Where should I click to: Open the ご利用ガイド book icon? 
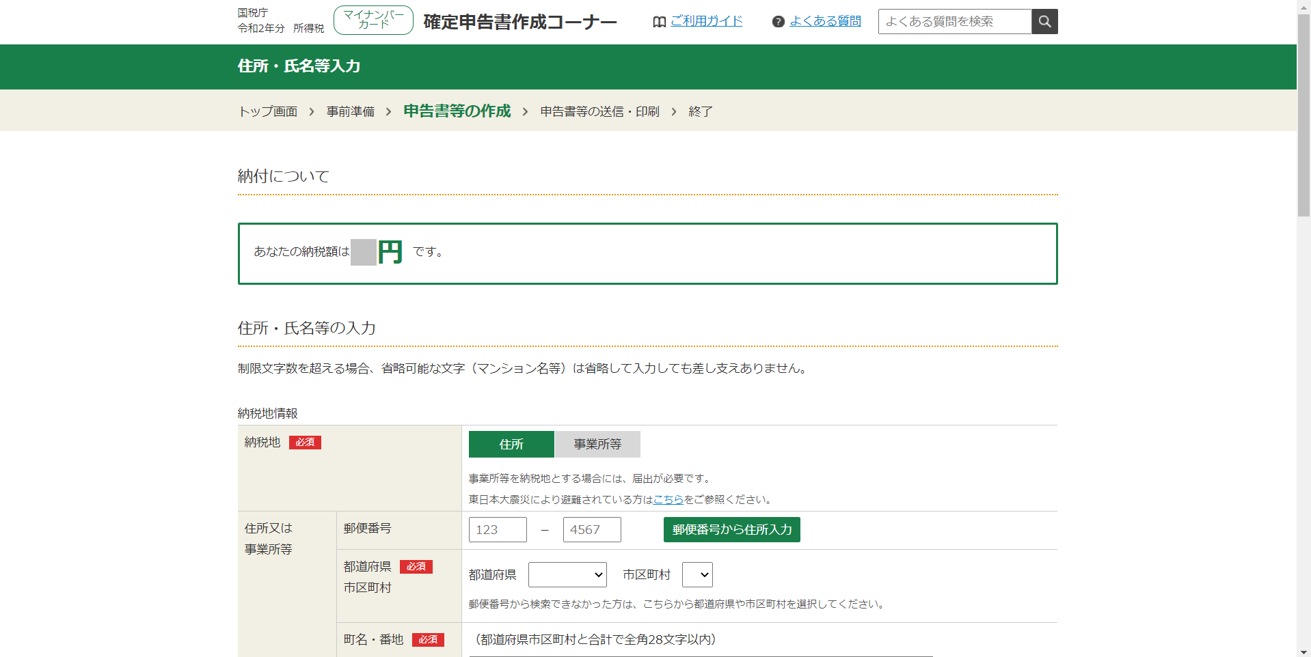(x=659, y=22)
